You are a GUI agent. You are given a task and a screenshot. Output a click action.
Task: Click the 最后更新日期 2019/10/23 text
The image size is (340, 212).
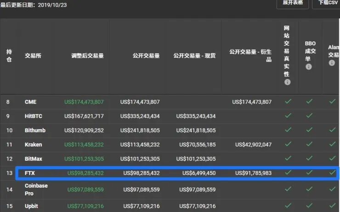34,5
